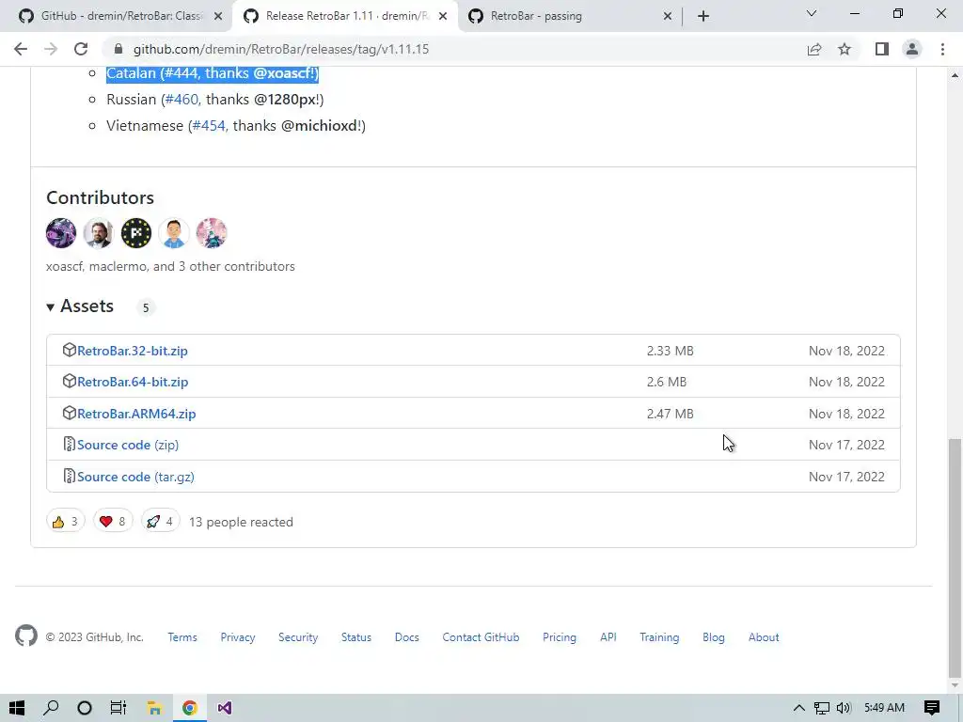Download RetroBar.32-bit.zip
The width and height of the screenshot is (963, 722).
pos(133,351)
